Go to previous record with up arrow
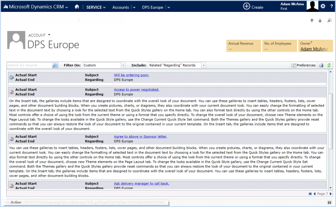336x207 pixels. tap(312, 21)
